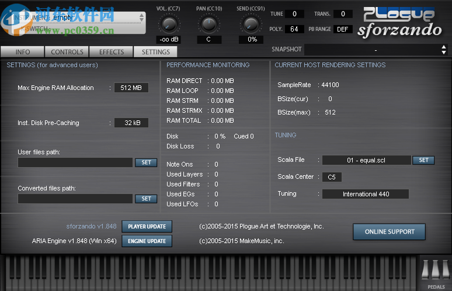Open the CONTROLS tab
The height and width of the screenshot is (291, 452).
pyautogui.click(x=67, y=52)
